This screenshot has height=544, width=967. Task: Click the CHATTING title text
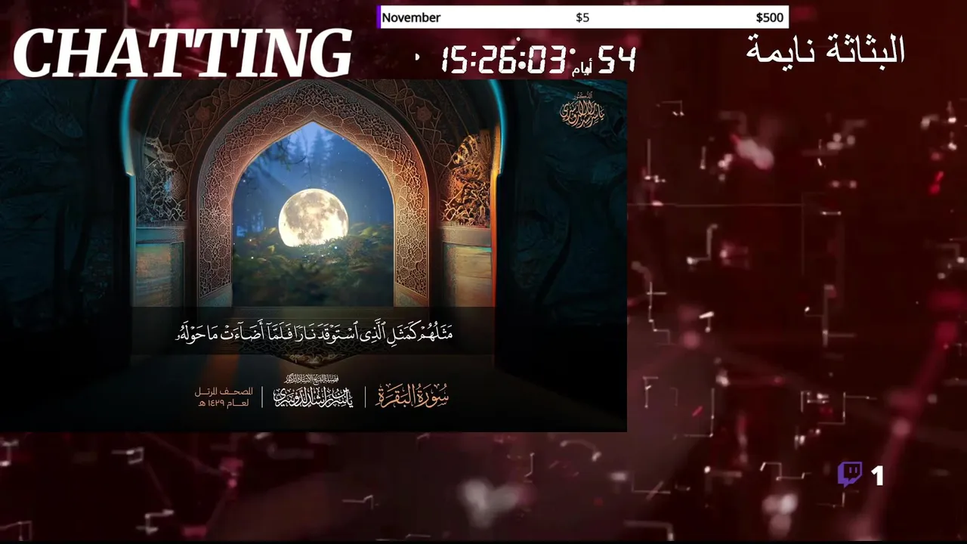pos(182,54)
